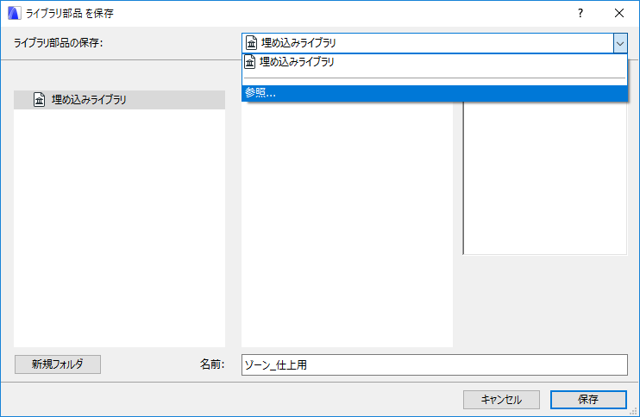Create a folder with 新規フォルダ button
Viewport: 640px width, 417px height.
point(58,364)
